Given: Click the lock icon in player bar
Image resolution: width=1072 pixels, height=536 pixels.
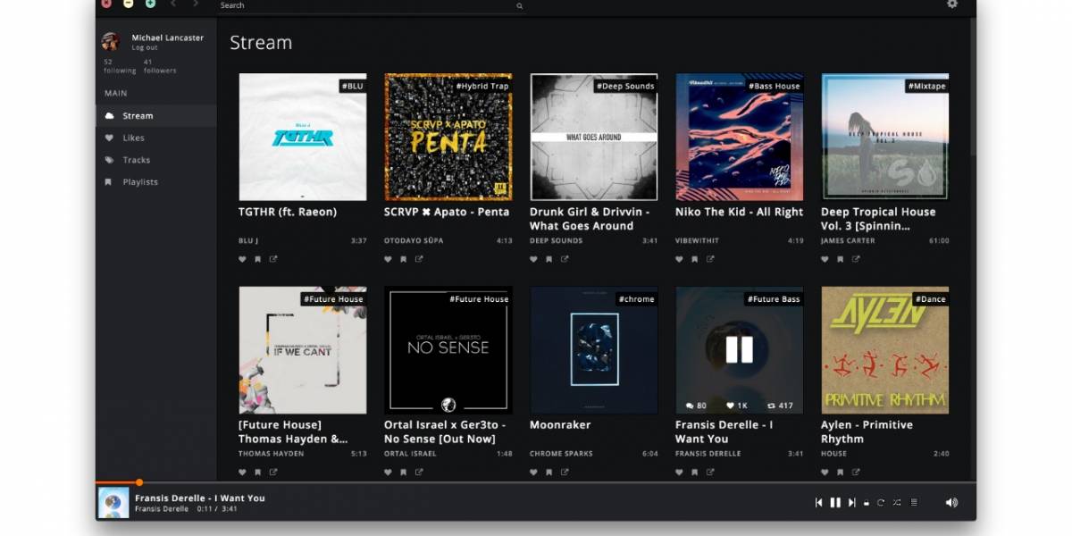Looking at the screenshot, I should click(x=866, y=503).
